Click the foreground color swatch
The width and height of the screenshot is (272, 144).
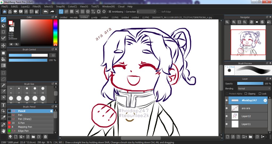point(11,23)
